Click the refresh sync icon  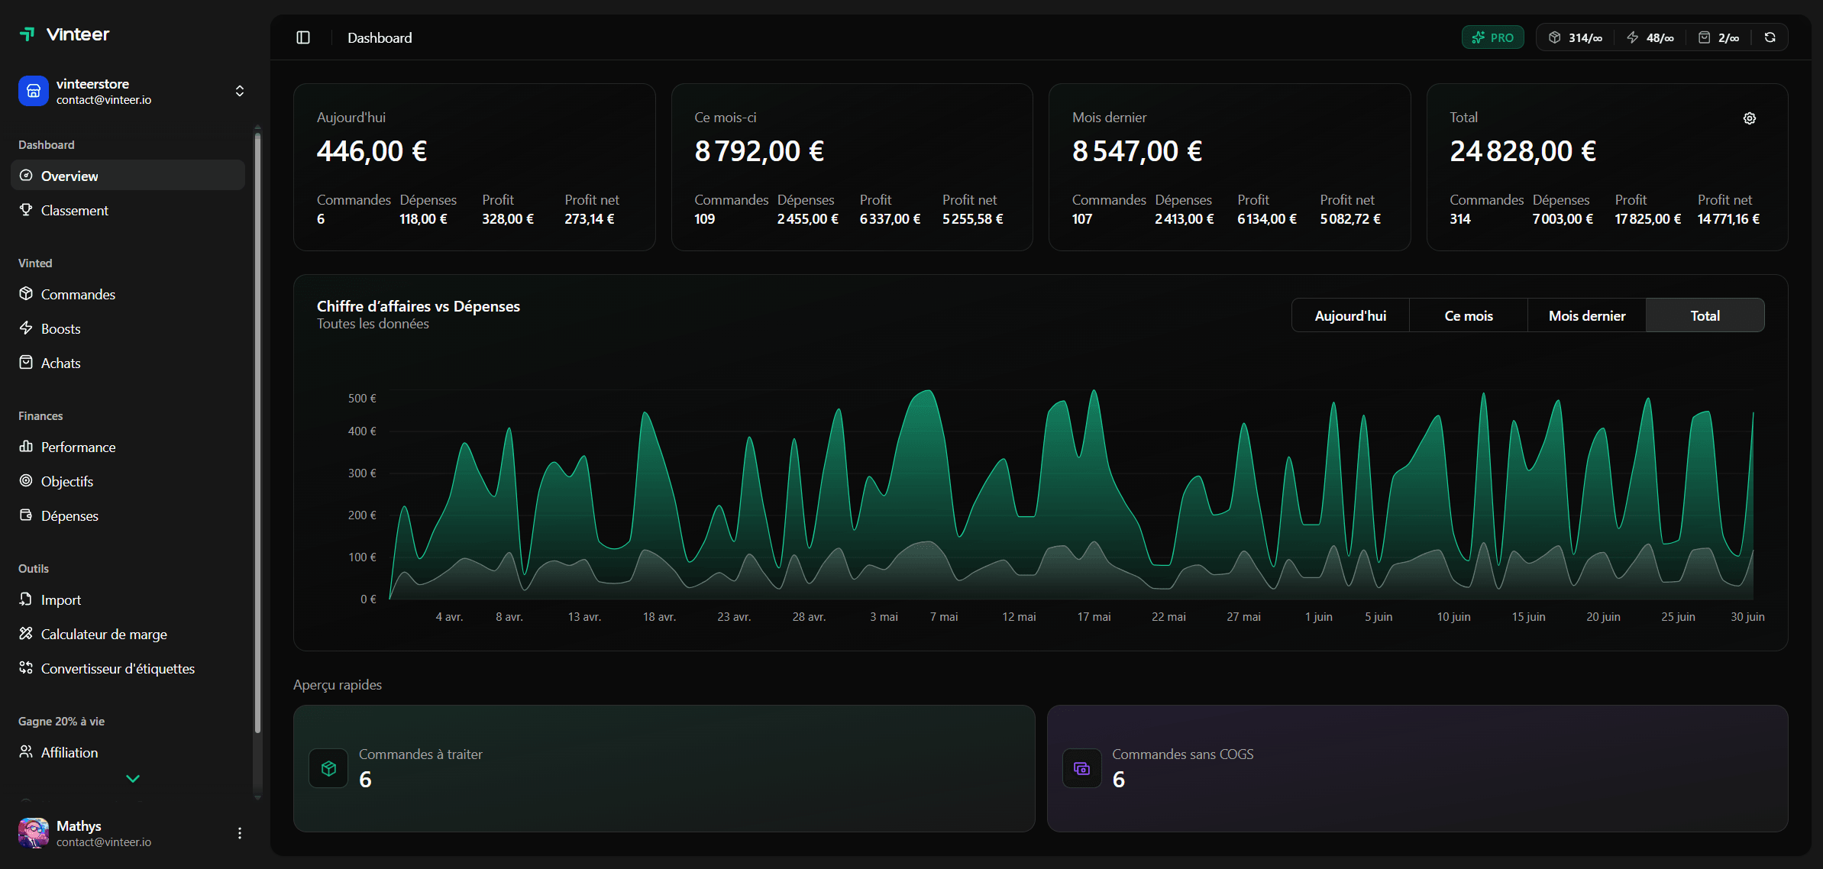click(1770, 37)
